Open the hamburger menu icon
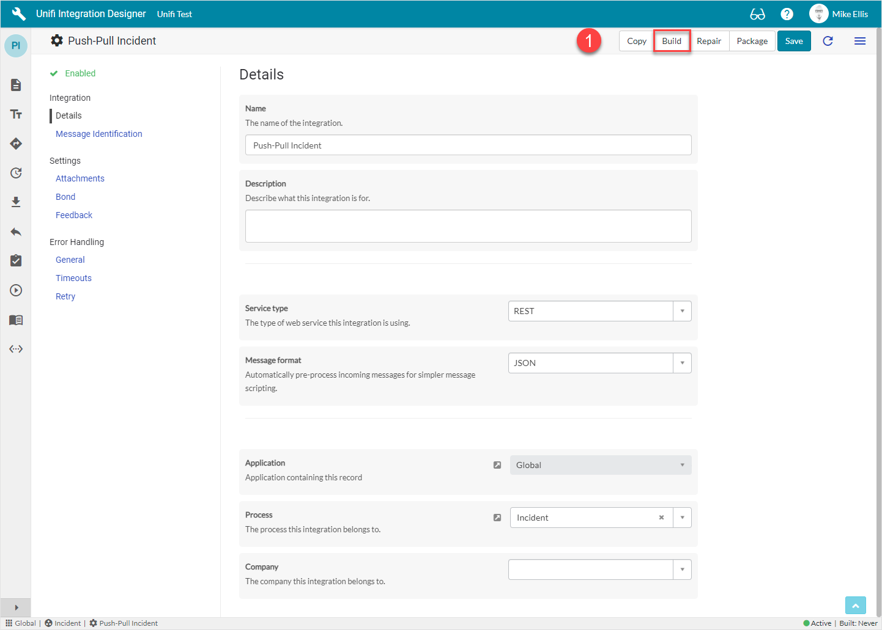 [859, 41]
